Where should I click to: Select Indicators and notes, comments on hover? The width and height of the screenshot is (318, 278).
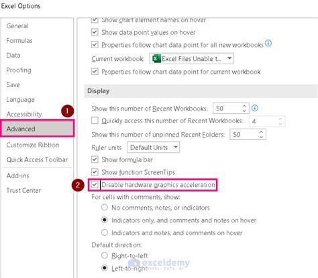click(105, 232)
